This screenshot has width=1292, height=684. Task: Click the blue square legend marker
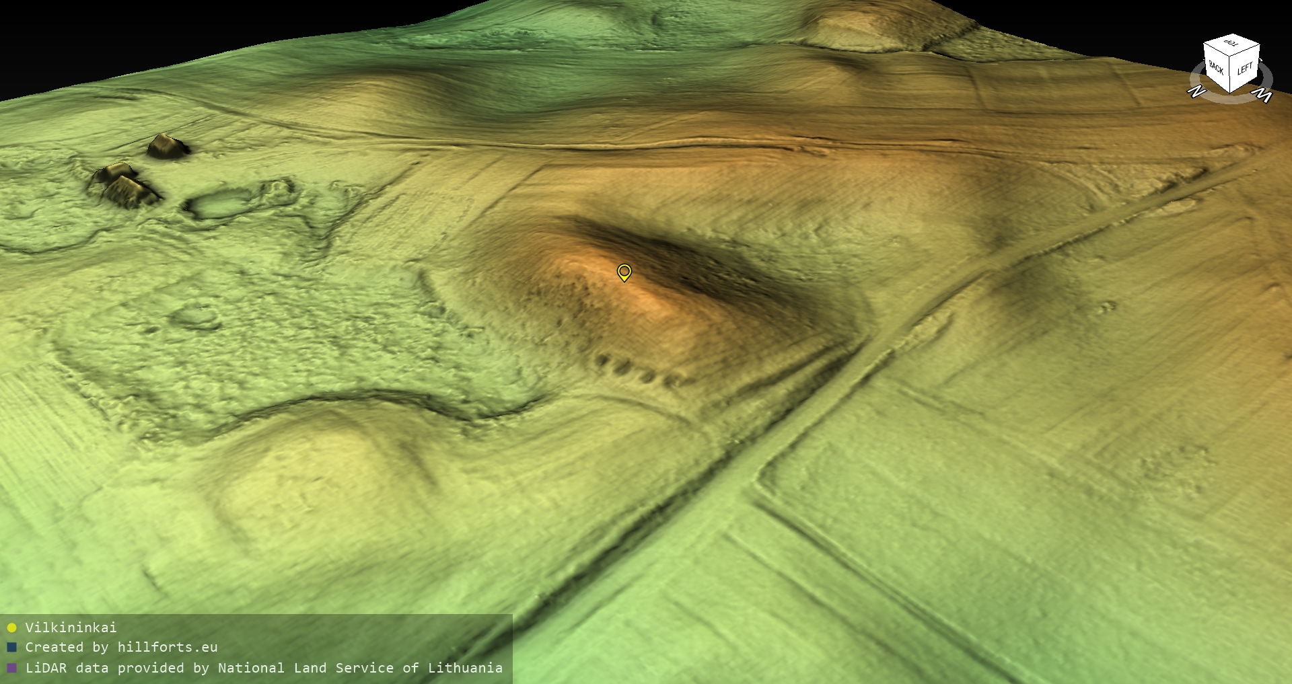coord(11,648)
